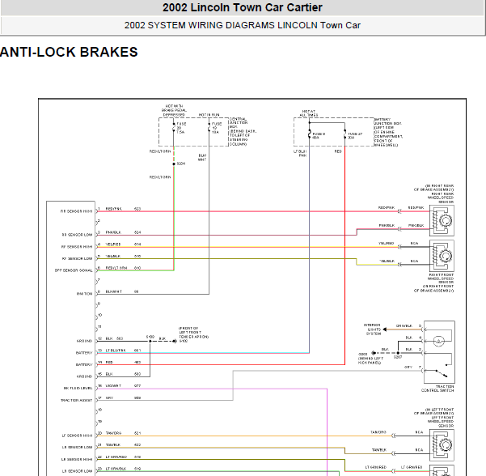Click the "GRY" wire label at switch pin 7
Image resolution: width=486 pixels, height=476 pixels.
(408, 367)
